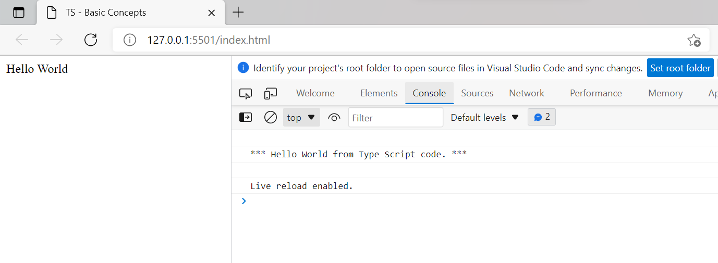Open the 2 issues badge
Image resolution: width=718 pixels, height=263 pixels.
tap(542, 118)
